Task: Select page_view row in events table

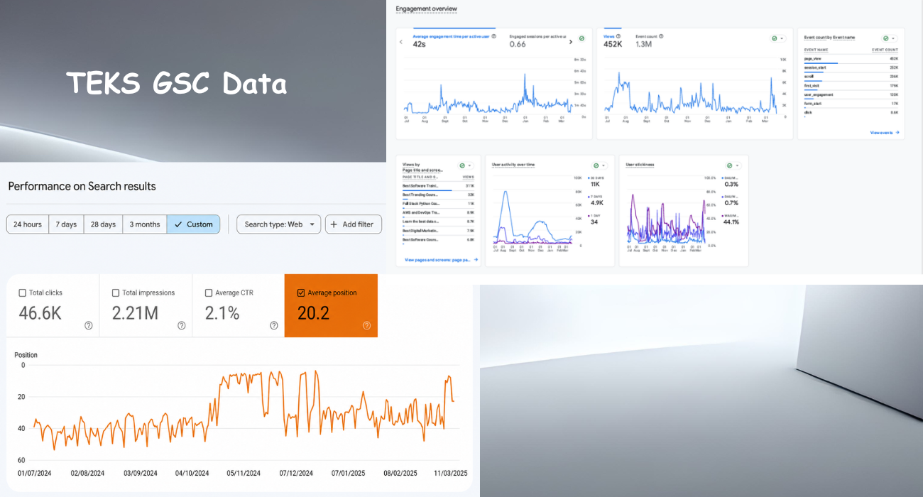Action: pyautogui.click(x=851, y=59)
